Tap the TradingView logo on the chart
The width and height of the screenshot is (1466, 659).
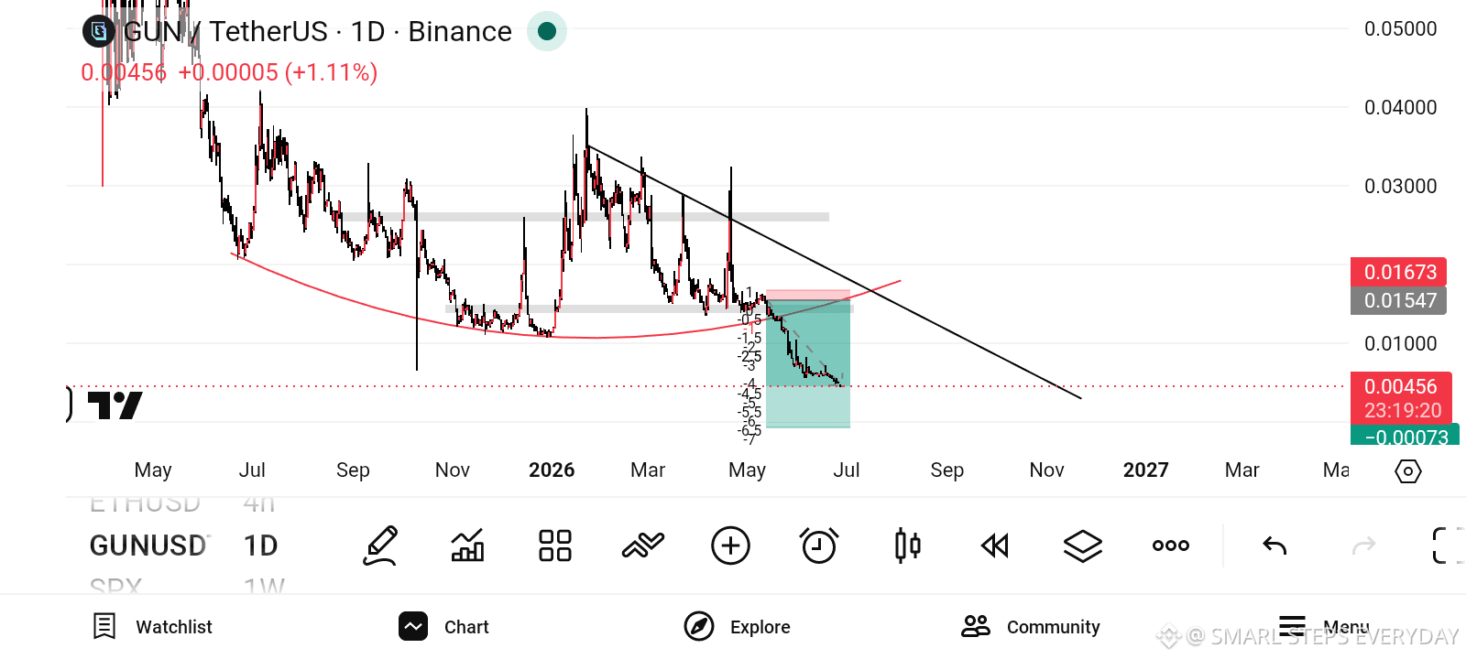[x=115, y=405]
